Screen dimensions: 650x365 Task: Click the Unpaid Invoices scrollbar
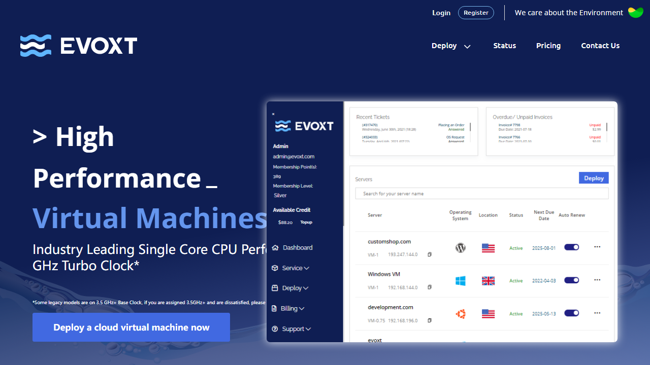click(x=607, y=131)
